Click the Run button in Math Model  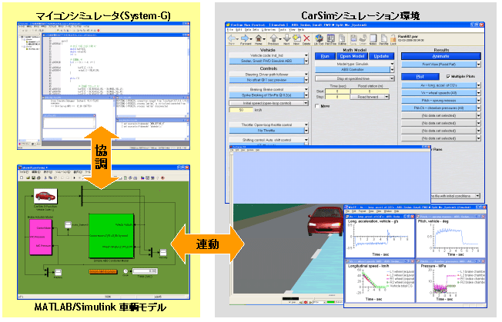click(325, 56)
